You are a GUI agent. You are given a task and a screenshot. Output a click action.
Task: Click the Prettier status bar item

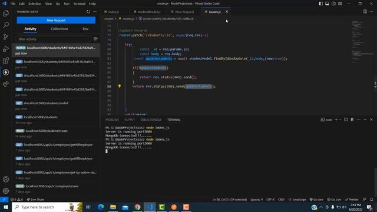(352, 200)
